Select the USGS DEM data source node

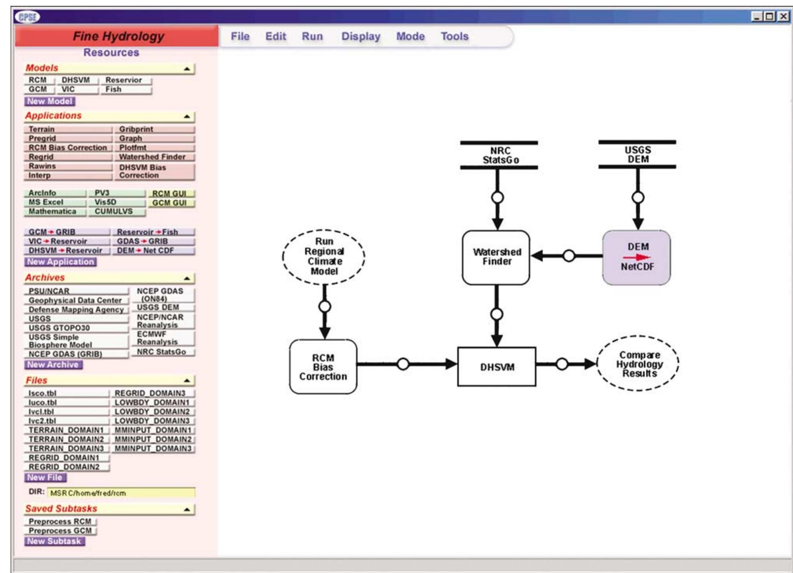tap(637, 154)
